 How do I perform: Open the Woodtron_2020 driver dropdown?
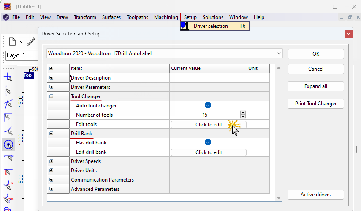click(x=279, y=53)
